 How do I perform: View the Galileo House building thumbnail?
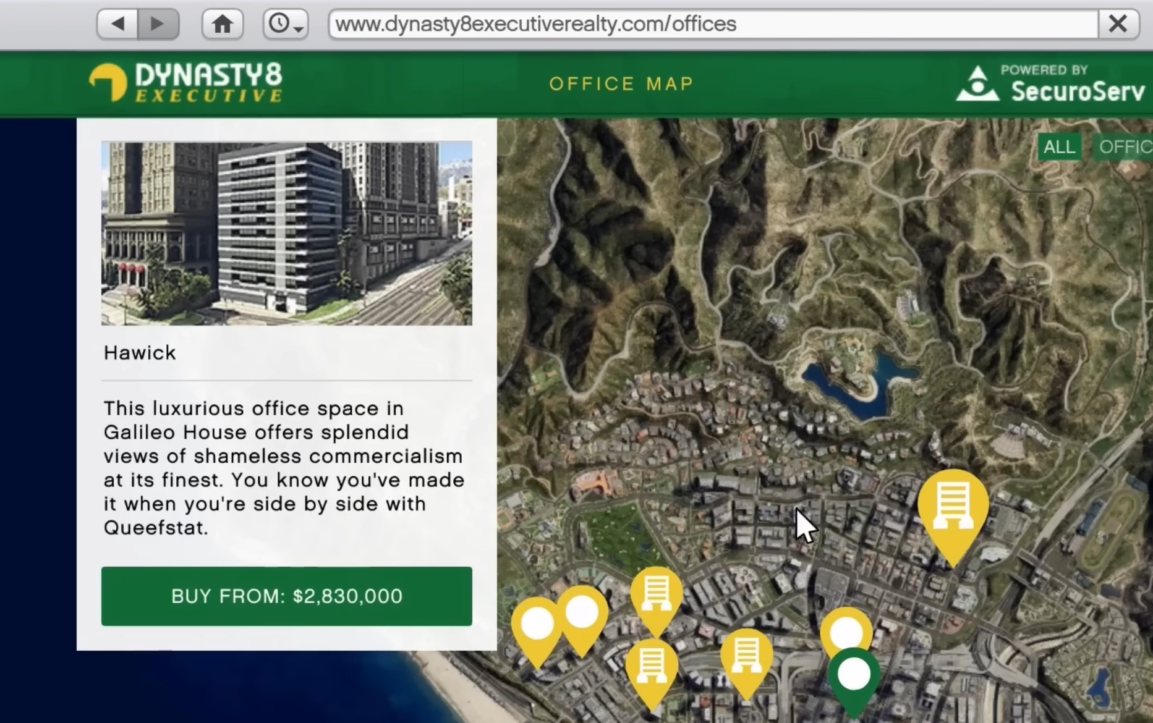pos(286,234)
